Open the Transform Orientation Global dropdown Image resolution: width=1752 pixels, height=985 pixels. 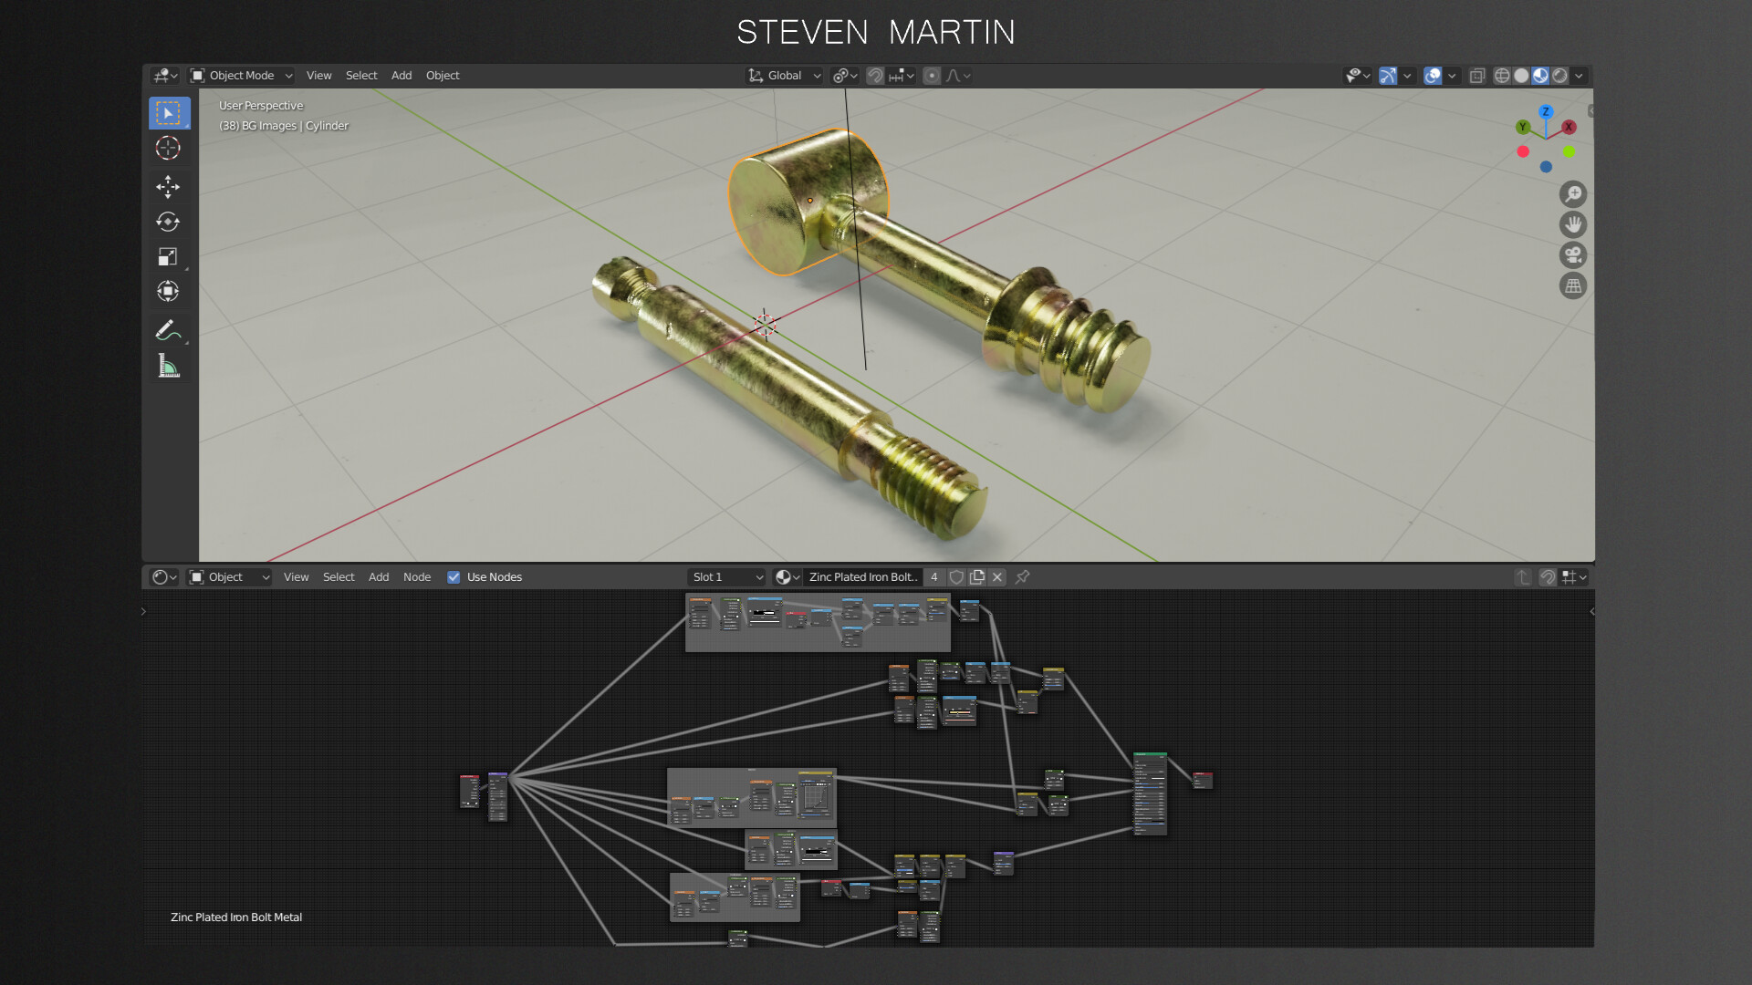(783, 76)
